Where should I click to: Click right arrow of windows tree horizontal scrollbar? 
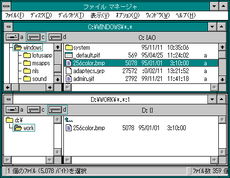[50, 87]
